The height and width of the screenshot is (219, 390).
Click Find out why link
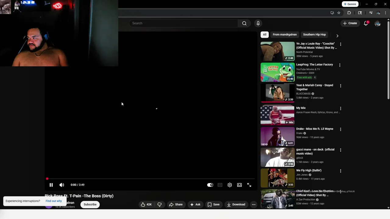(x=54, y=201)
